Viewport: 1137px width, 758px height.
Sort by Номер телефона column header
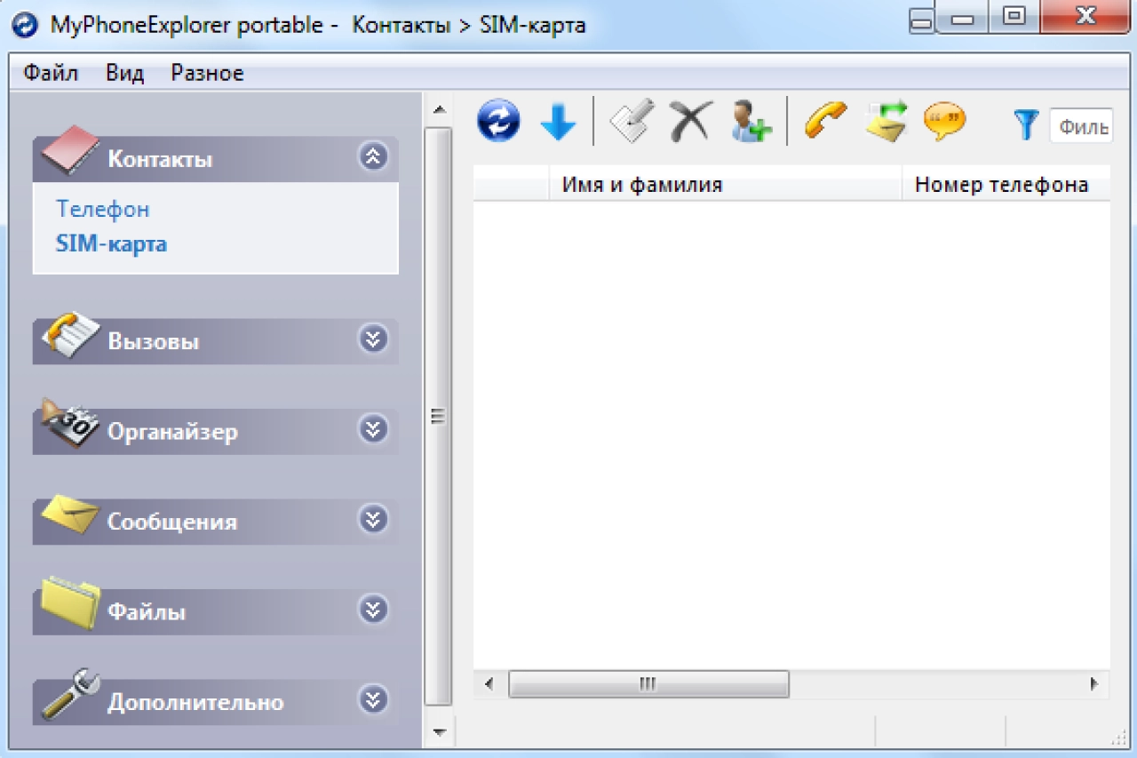[x=1006, y=184]
